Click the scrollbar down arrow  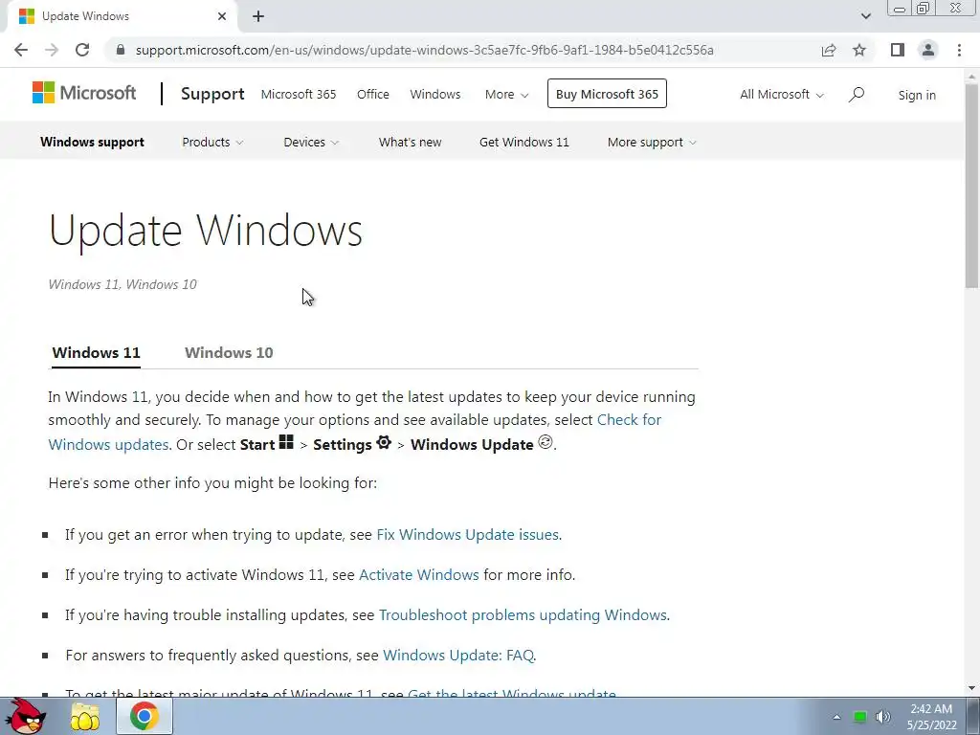coord(972,689)
